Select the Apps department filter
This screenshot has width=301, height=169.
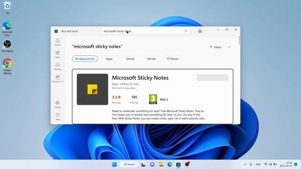tap(109, 59)
